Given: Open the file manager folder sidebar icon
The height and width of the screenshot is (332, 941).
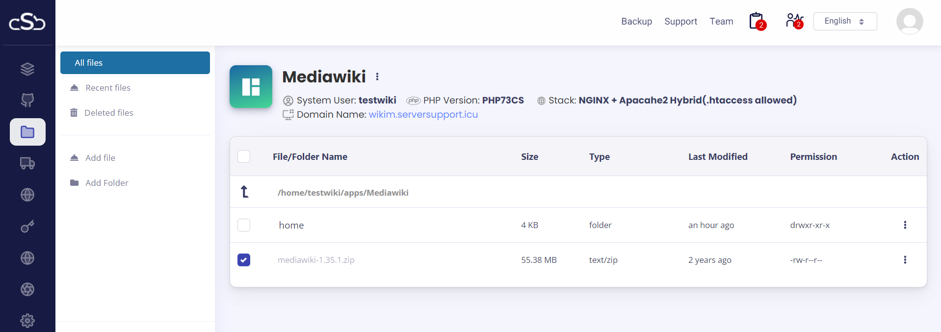Looking at the screenshot, I should [27, 132].
